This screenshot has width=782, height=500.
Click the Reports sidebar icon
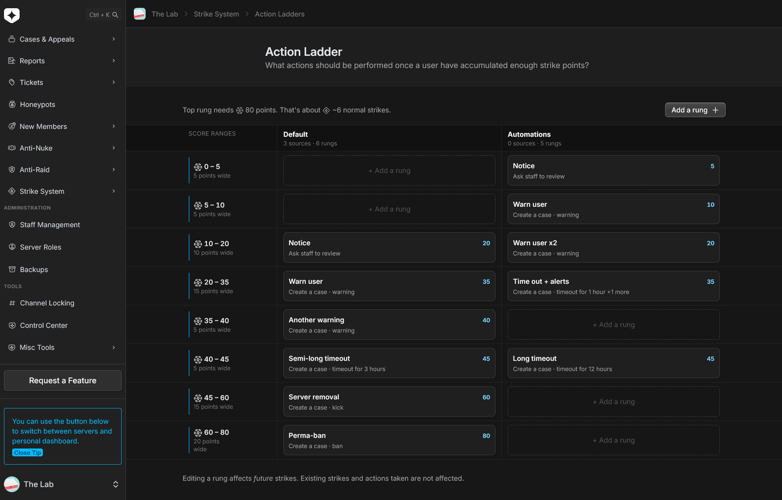[12, 61]
